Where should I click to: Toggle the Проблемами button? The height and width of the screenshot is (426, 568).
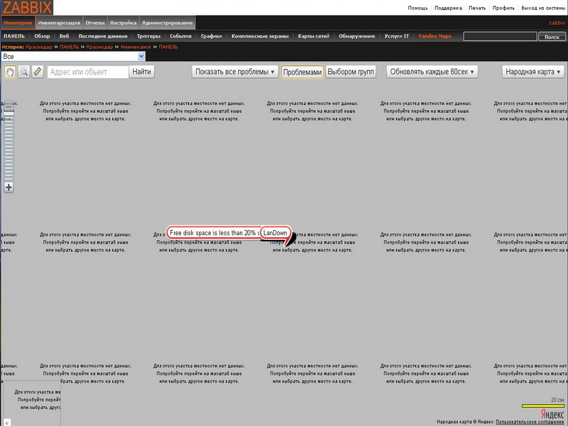pos(302,72)
